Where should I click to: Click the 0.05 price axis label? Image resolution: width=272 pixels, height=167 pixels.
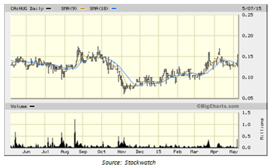[248, 98]
